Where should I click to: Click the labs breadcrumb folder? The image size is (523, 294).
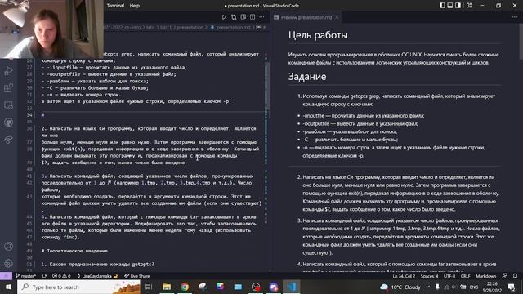click(150, 27)
